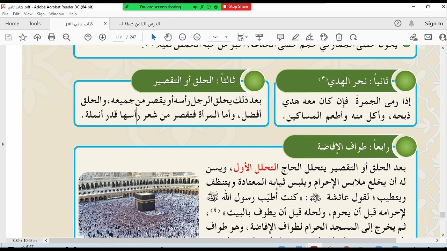This screenshot has width=447, height=251.
Task: Share a link to this file
Action: coord(413,37)
